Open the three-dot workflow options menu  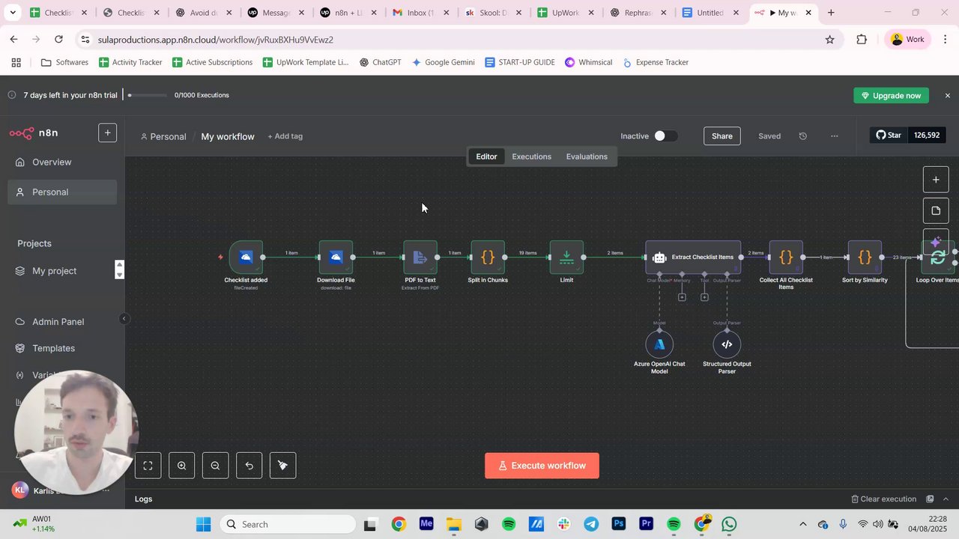(835, 136)
